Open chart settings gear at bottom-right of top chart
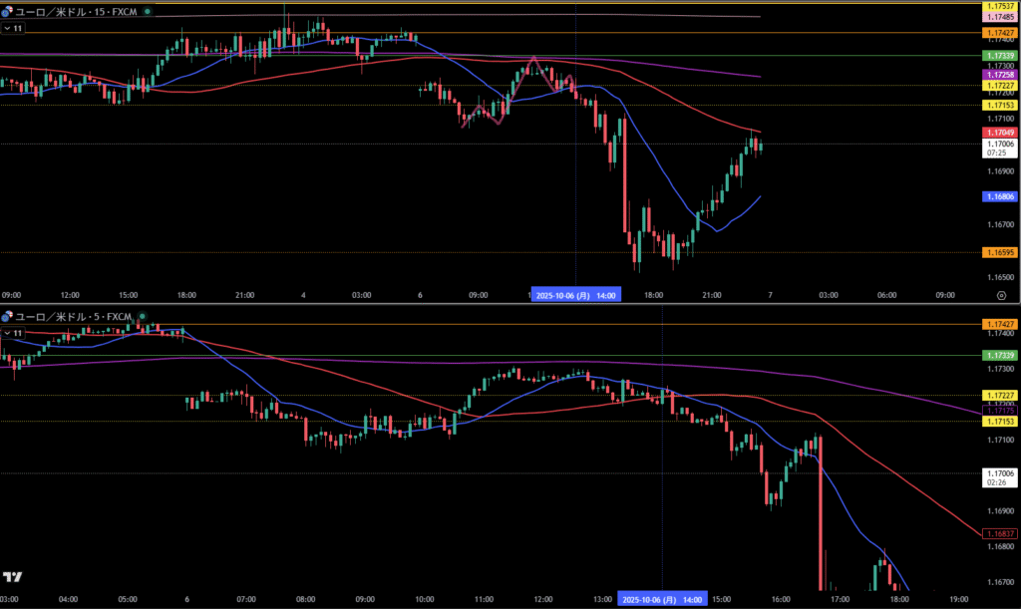1021x609 pixels. [1000, 296]
